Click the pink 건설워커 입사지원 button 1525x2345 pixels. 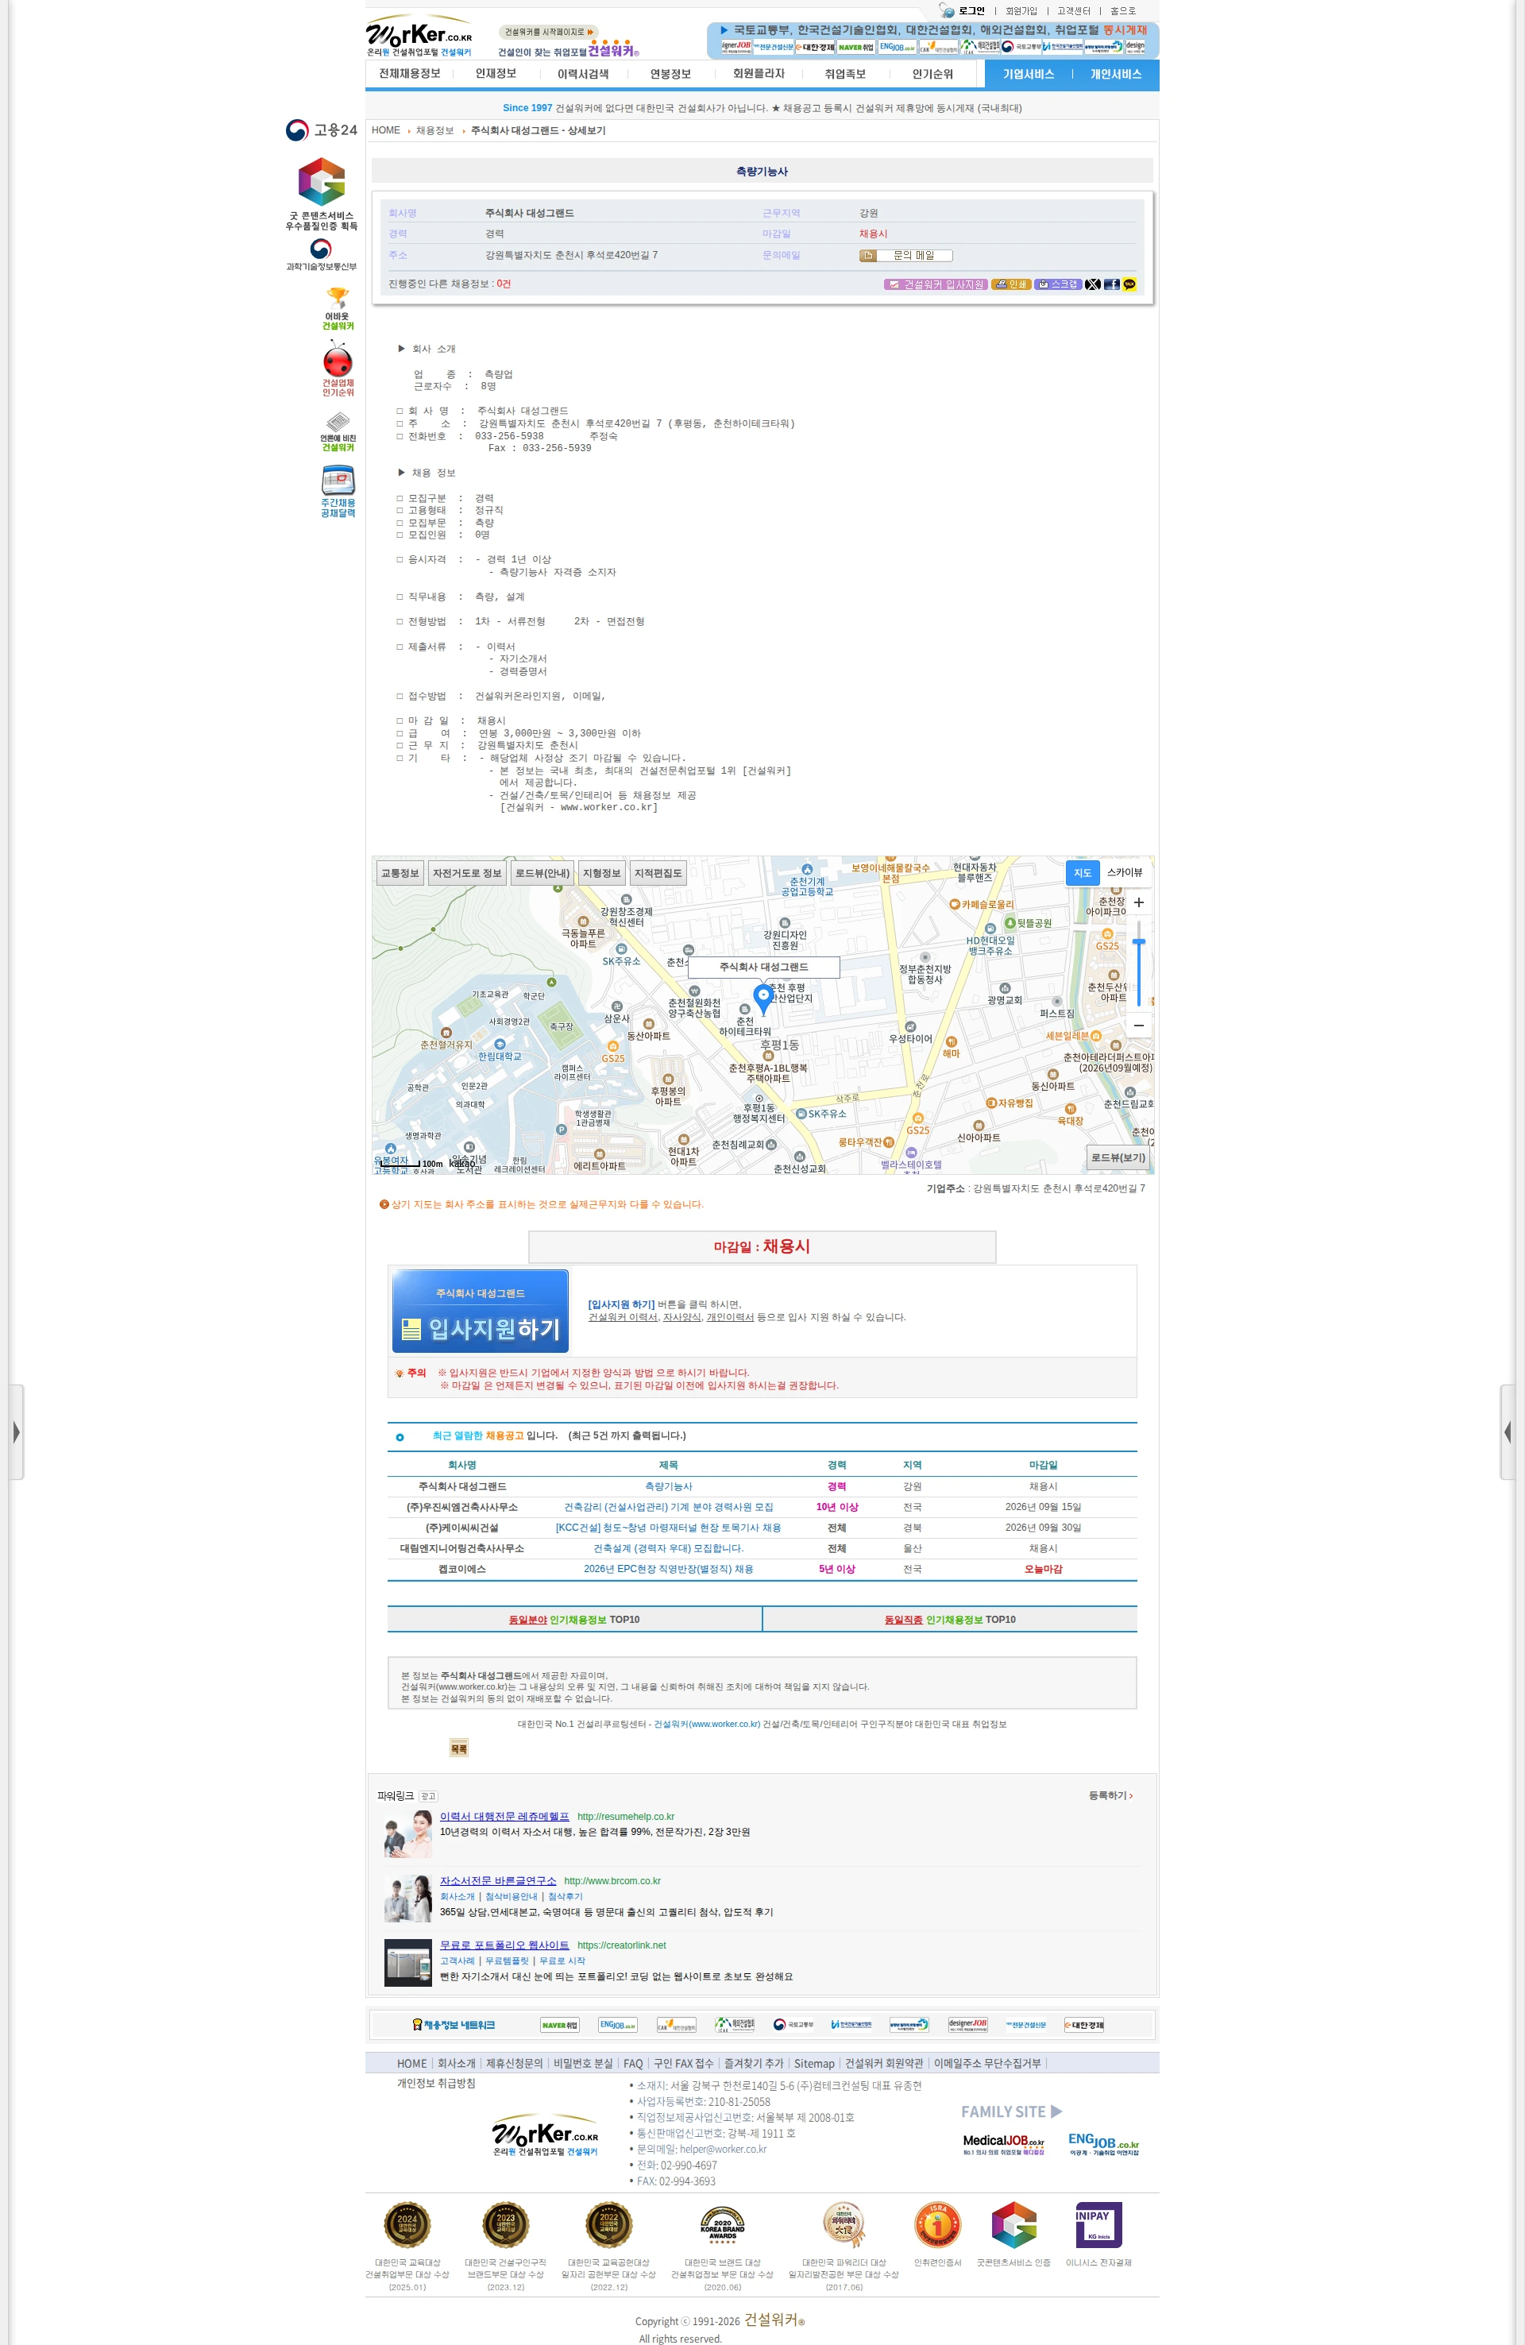tap(936, 284)
